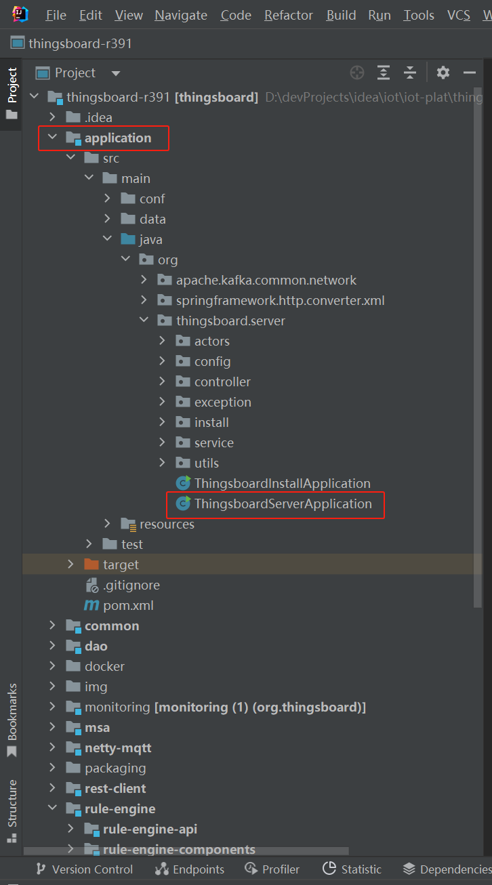This screenshot has width=492, height=885.
Task: Expand the conf folder
Action: tap(107, 199)
